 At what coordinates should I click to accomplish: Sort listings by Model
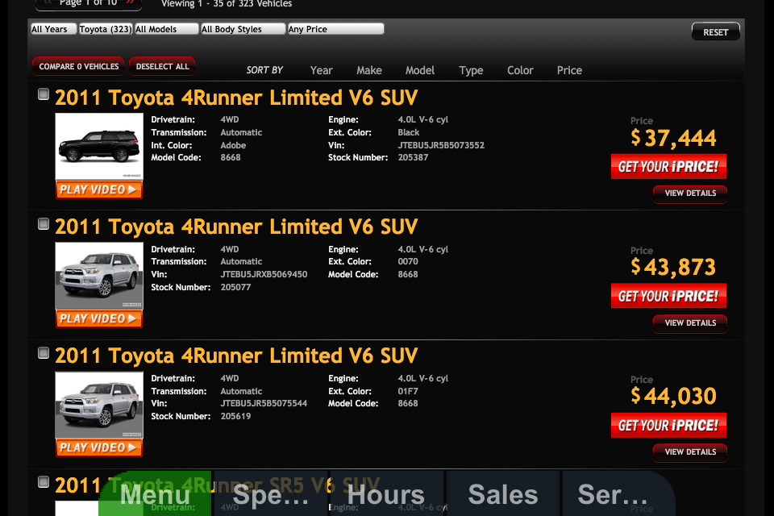coord(420,70)
